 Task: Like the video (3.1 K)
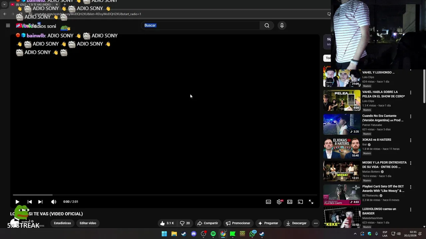tap(167, 223)
